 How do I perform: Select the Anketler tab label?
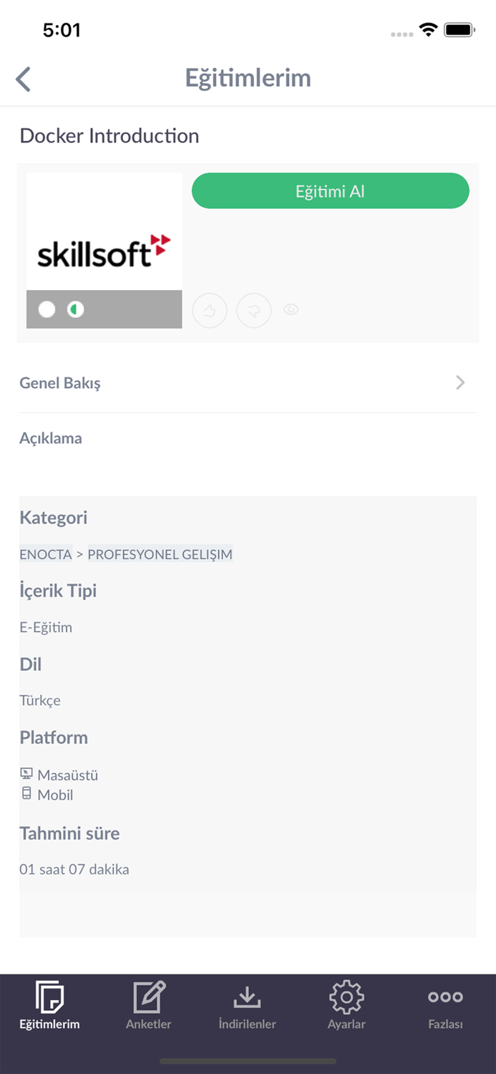coord(149,1024)
